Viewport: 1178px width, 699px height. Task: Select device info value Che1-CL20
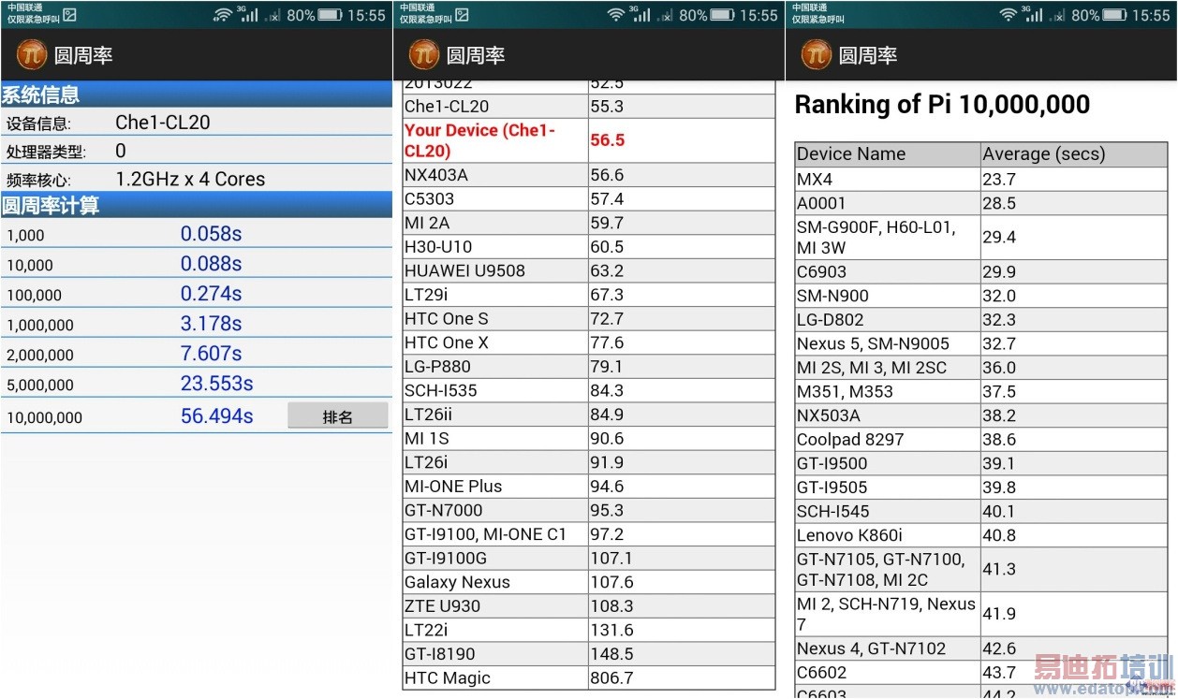pyautogui.click(x=162, y=122)
